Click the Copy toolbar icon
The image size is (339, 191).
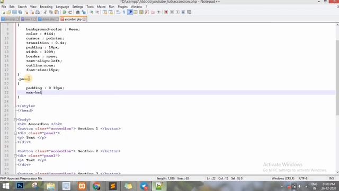[51, 12]
